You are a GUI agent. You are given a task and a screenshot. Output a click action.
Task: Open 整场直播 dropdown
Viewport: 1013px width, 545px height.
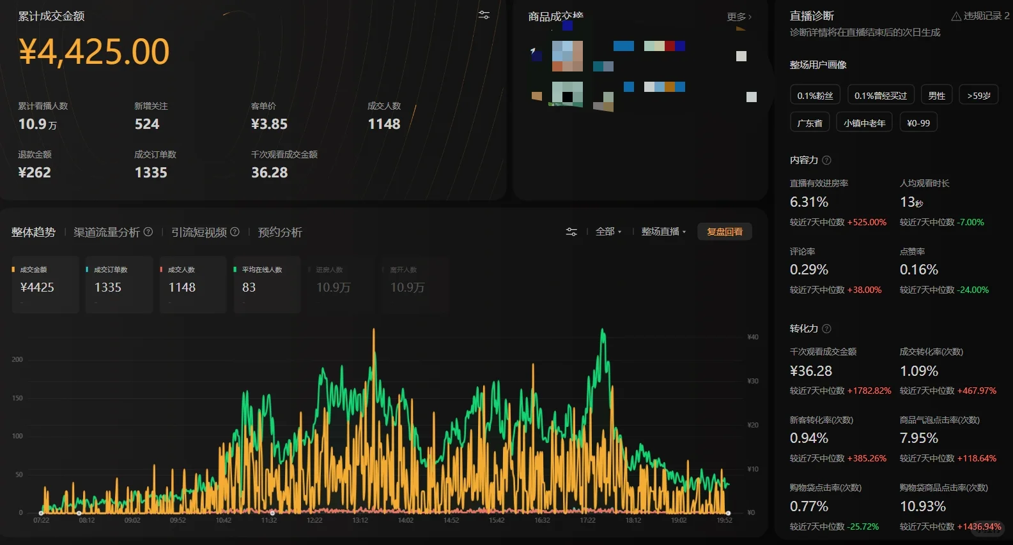(663, 232)
